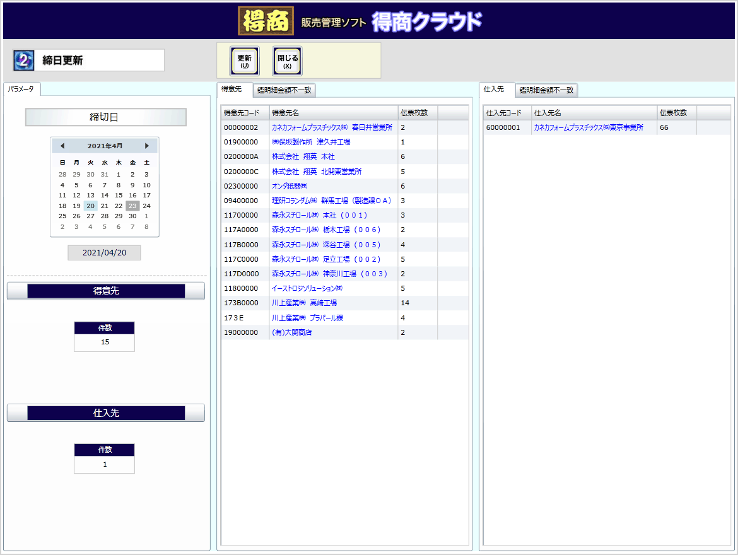Switch to customer 鑑明細金額不一致 tab
The height and width of the screenshot is (555, 738).
click(x=284, y=90)
